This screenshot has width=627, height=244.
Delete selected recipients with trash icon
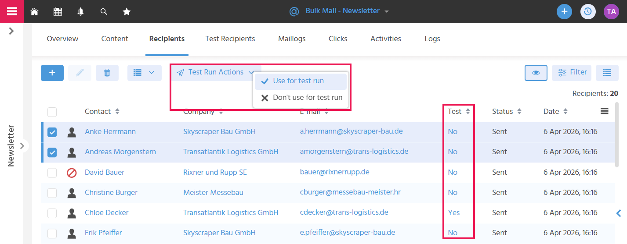click(107, 73)
